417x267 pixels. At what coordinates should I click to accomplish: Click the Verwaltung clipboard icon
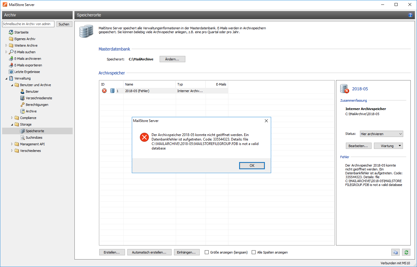coord(11,78)
